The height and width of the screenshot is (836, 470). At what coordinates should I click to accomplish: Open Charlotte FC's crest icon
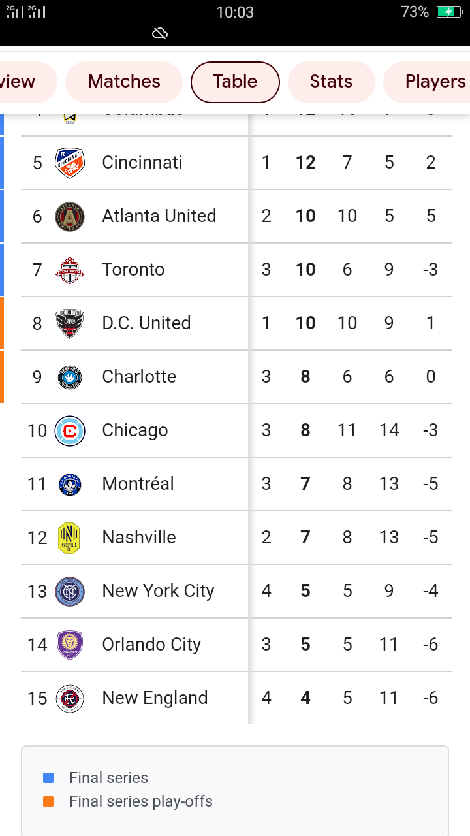pyautogui.click(x=70, y=377)
